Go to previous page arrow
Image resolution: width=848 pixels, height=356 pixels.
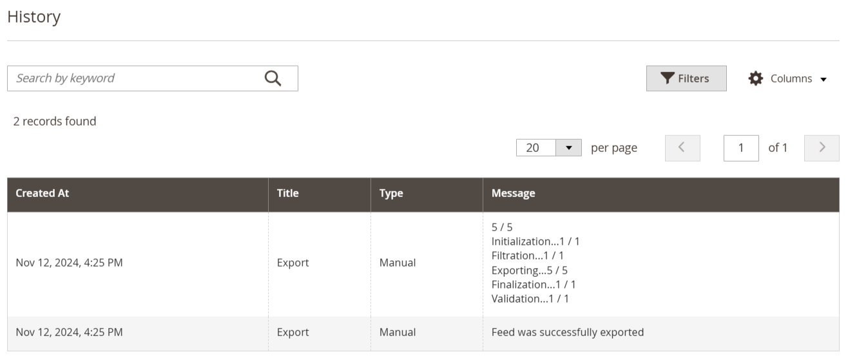coord(682,148)
